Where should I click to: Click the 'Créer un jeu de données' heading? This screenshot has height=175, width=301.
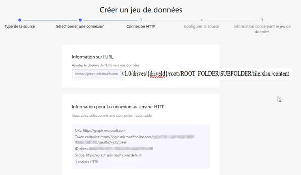[141, 10]
